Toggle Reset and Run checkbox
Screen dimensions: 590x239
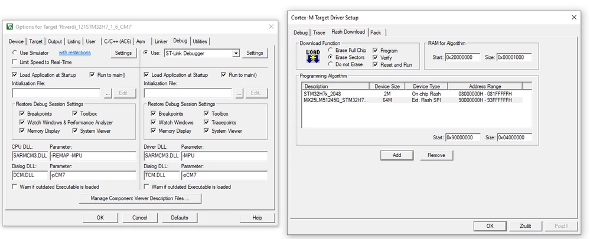click(375, 65)
